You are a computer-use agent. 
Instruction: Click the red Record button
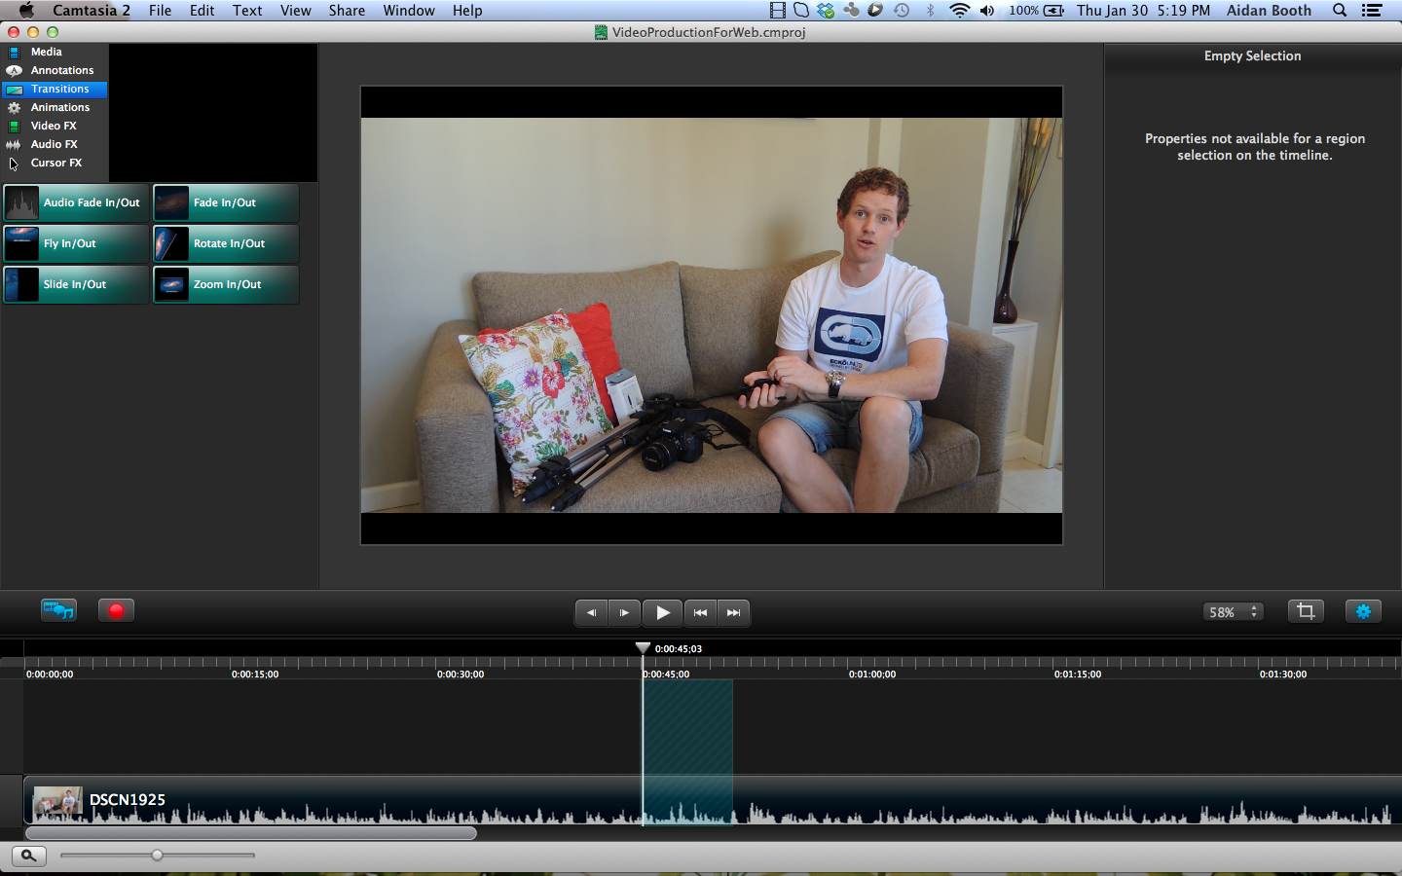tap(116, 610)
